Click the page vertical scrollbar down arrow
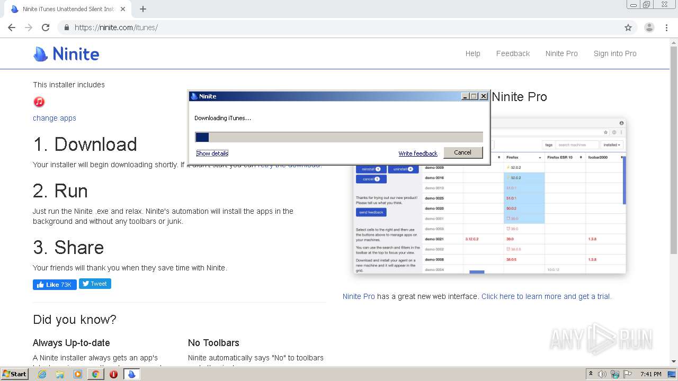This screenshot has height=381, width=678. click(x=674, y=361)
